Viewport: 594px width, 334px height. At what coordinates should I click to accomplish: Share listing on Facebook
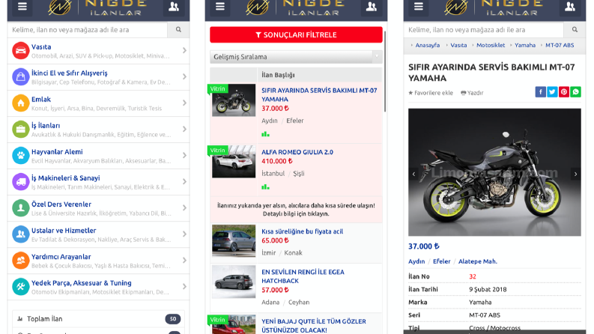click(x=540, y=92)
